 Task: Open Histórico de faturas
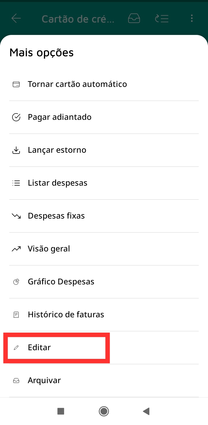point(104,315)
